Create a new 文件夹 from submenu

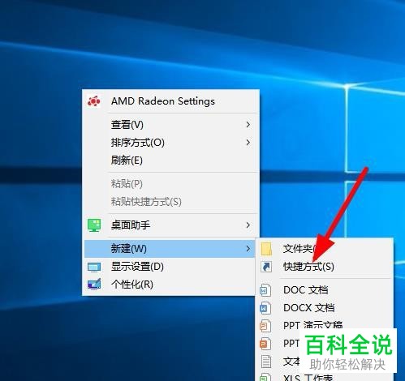[324, 249]
